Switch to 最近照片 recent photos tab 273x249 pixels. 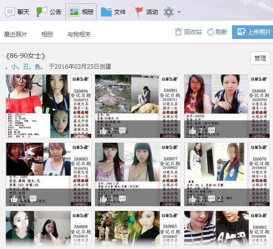tap(16, 34)
